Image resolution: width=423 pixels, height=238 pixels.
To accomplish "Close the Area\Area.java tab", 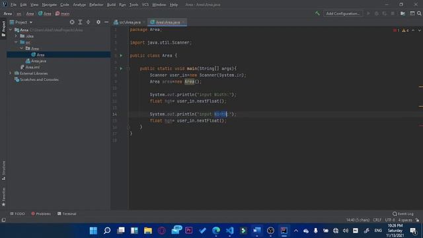I will click(184, 22).
